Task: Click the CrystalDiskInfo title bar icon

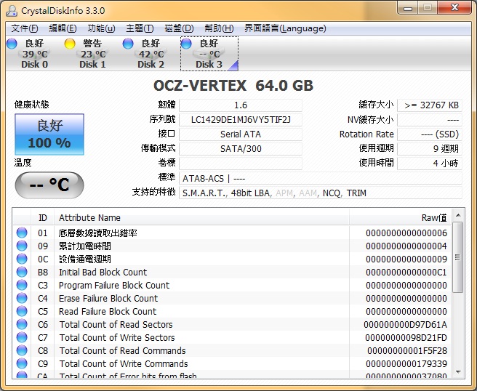Action: tap(12, 11)
